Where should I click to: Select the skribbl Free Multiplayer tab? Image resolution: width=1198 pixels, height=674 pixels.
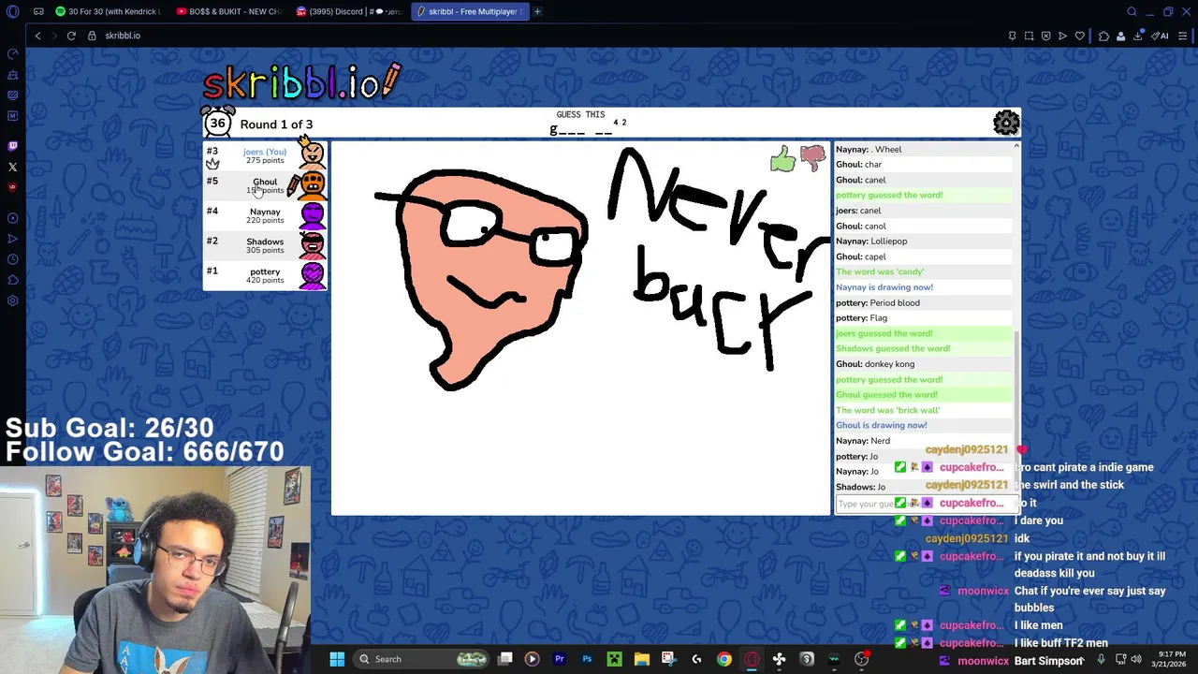[x=469, y=11]
